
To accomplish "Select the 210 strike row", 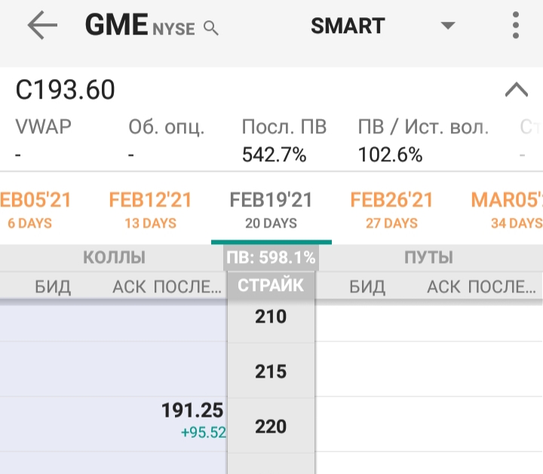I will (271, 317).
